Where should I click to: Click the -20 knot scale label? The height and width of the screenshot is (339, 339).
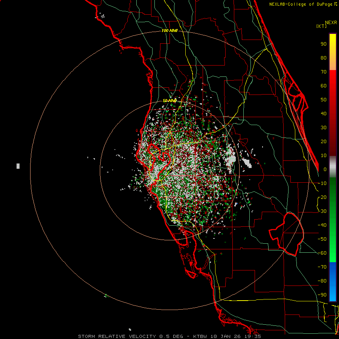point(322,197)
